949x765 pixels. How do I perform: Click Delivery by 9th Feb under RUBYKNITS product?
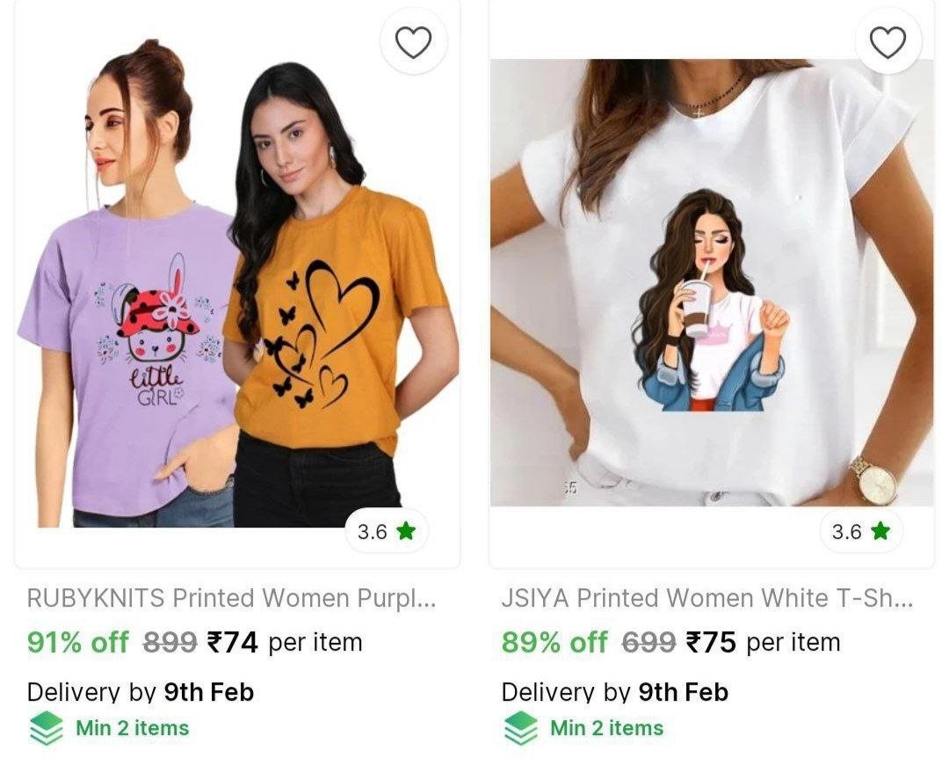(141, 692)
